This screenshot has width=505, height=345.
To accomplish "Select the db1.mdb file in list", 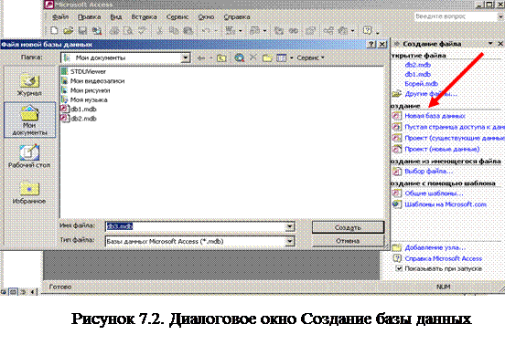I will click(83, 110).
